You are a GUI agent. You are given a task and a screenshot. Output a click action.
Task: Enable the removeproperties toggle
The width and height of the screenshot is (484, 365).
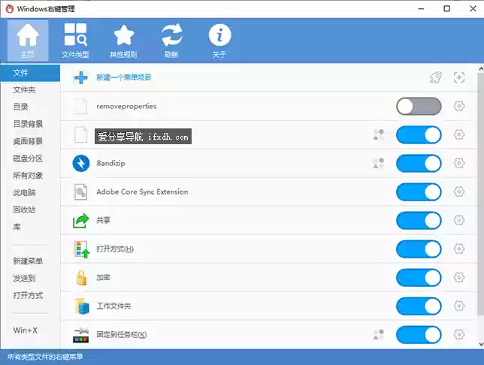coord(419,106)
